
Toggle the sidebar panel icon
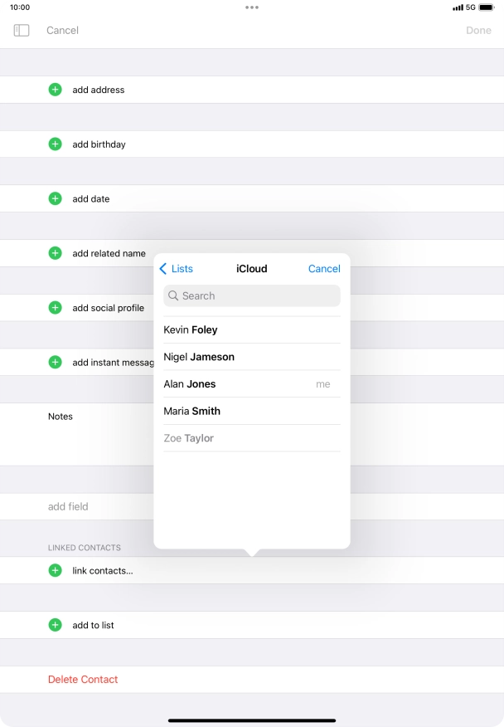[22, 30]
